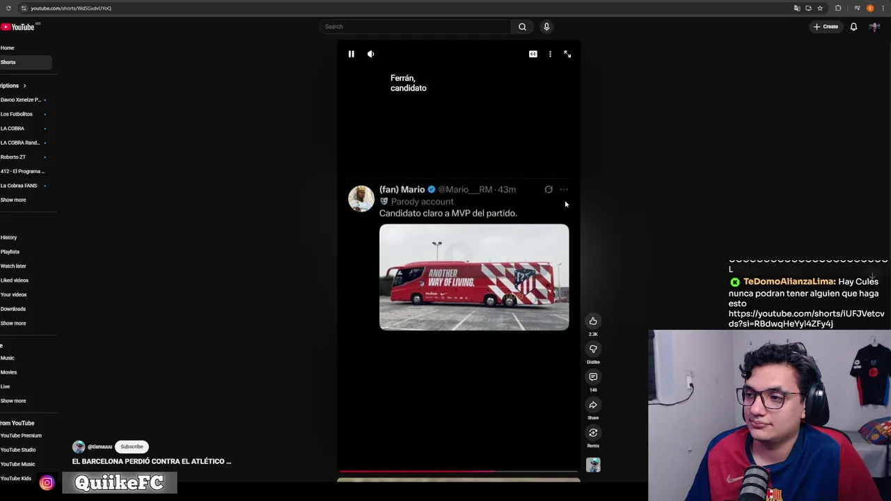Click the translate page icon
Viewport: 891px width, 501px height.
pyautogui.click(x=797, y=8)
